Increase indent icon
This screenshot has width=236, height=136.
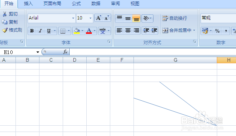pos(154,31)
